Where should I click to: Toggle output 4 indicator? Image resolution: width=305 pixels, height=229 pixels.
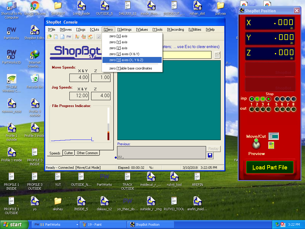[268, 109]
